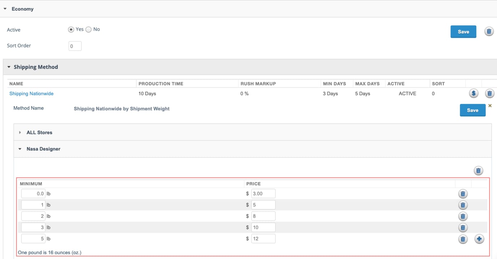Screen dimensions: 497x259
Task: Expand the ALL Stores section
Action: pyautogui.click(x=20, y=132)
